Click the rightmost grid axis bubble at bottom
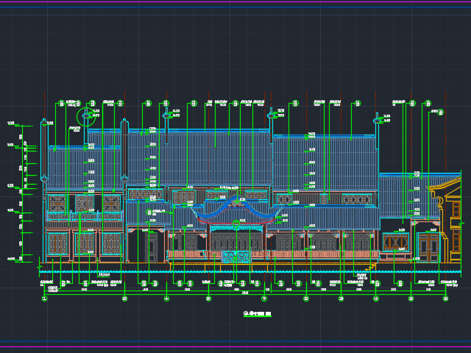 click(445, 299)
